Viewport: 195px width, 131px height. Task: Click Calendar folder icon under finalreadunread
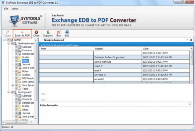pyautogui.click(x=20, y=47)
